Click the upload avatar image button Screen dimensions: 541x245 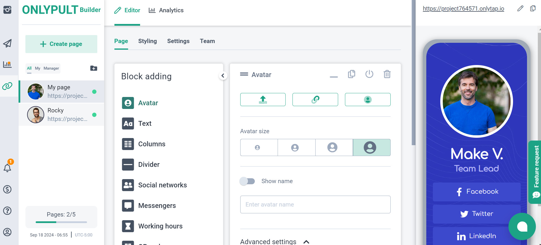263,100
